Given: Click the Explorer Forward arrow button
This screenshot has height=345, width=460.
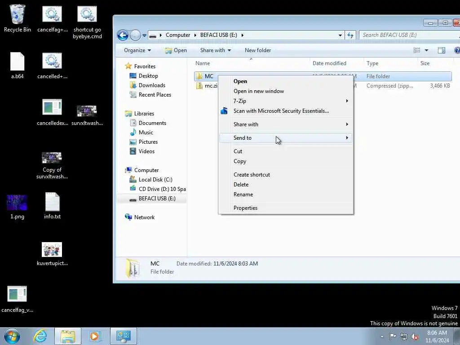Looking at the screenshot, I should [135, 35].
